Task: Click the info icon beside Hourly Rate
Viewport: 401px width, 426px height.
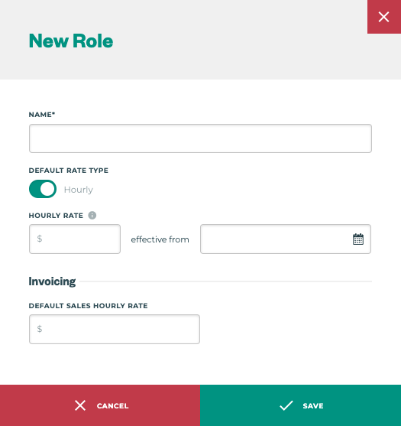Action: point(92,216)
